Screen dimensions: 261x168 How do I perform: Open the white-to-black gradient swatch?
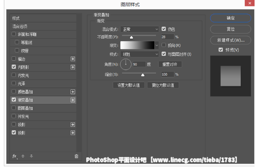tap(137, 45)
